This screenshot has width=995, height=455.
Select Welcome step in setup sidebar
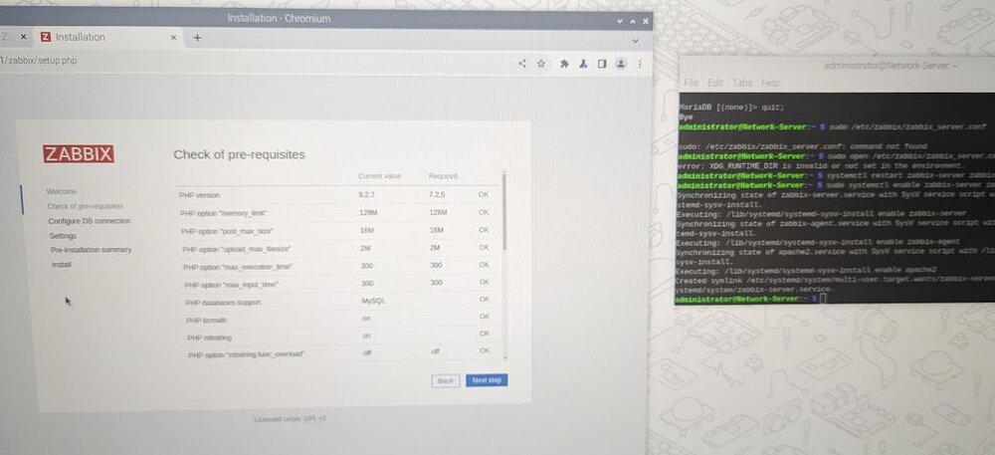62,191
